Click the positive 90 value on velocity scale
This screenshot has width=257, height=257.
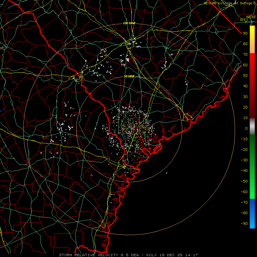[x=245, y=33]
